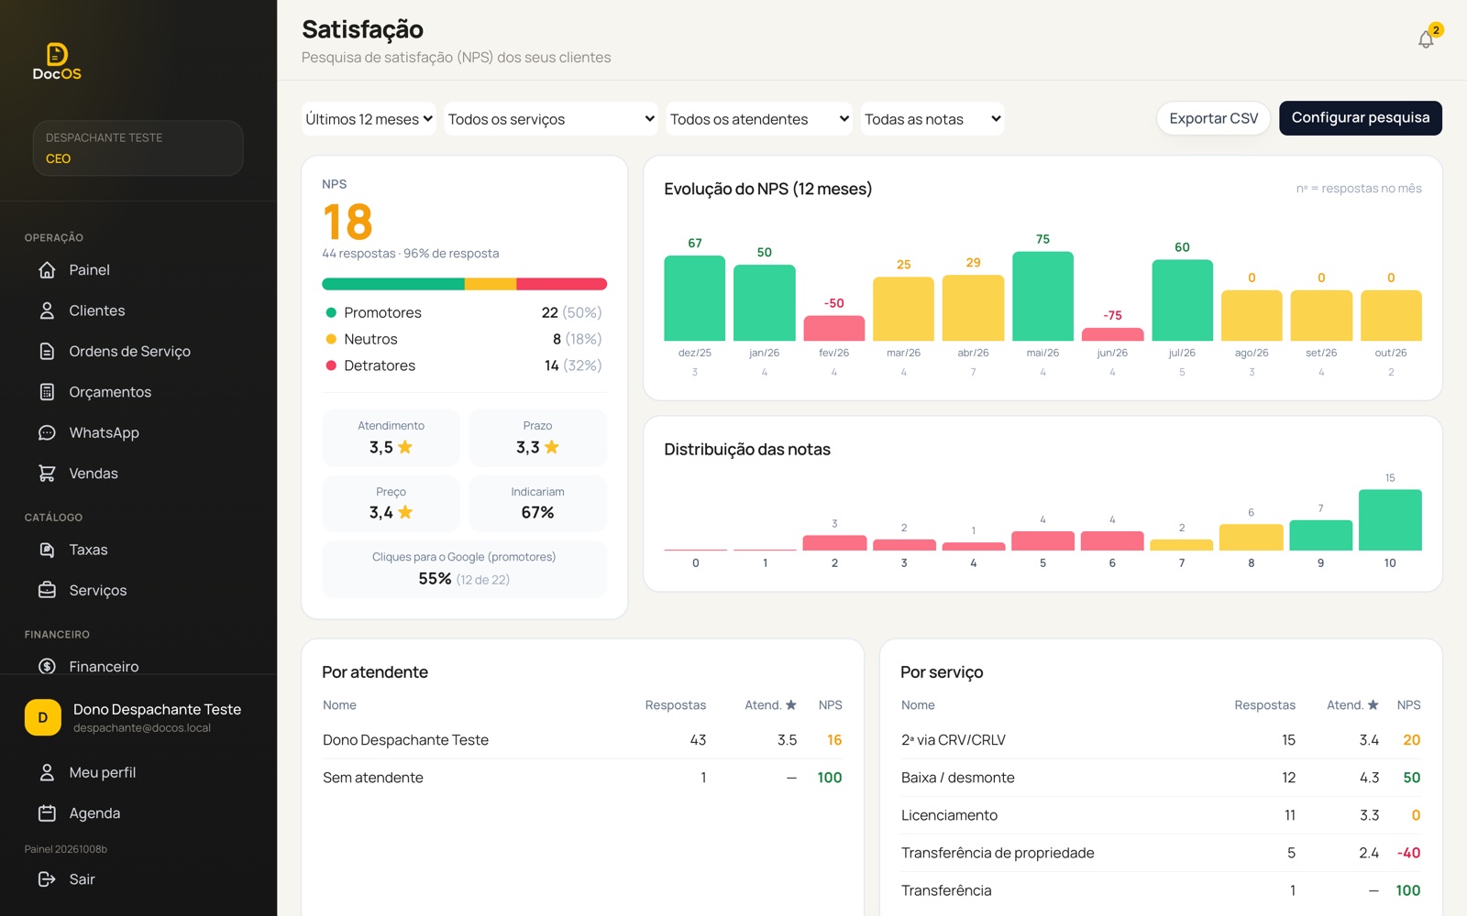Open Meu perfil user icon
Image resolution: width=1467 pixels, height=916 pixels.
click(47, 772)
